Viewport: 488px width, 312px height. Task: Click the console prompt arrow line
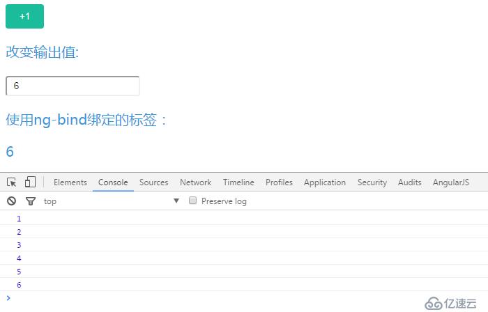[244, 297]
